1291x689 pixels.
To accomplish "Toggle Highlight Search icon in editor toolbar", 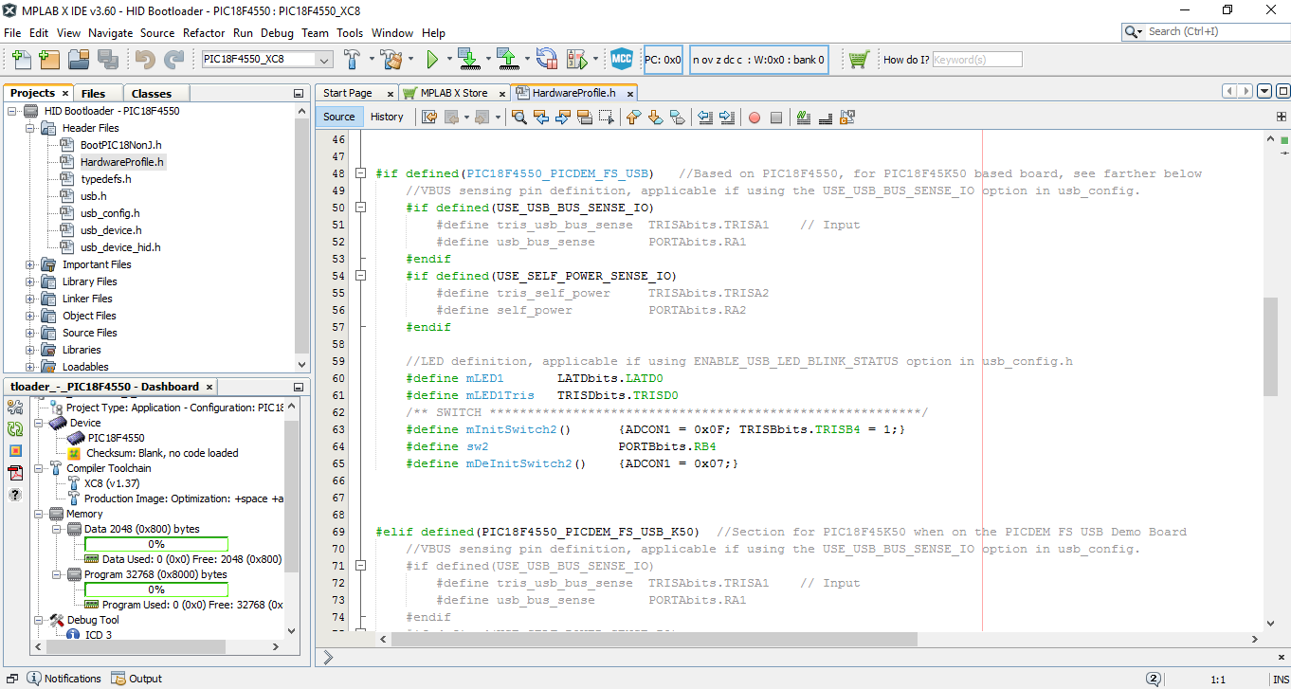I will 585,118.
